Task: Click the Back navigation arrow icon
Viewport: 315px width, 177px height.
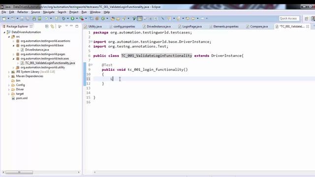Action: click(193, 19)
